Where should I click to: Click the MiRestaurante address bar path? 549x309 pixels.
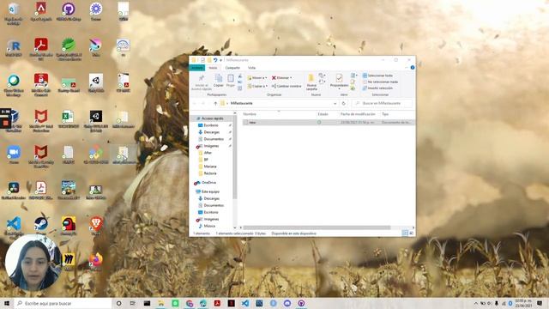pyautogui.click(x=242, y=103)
